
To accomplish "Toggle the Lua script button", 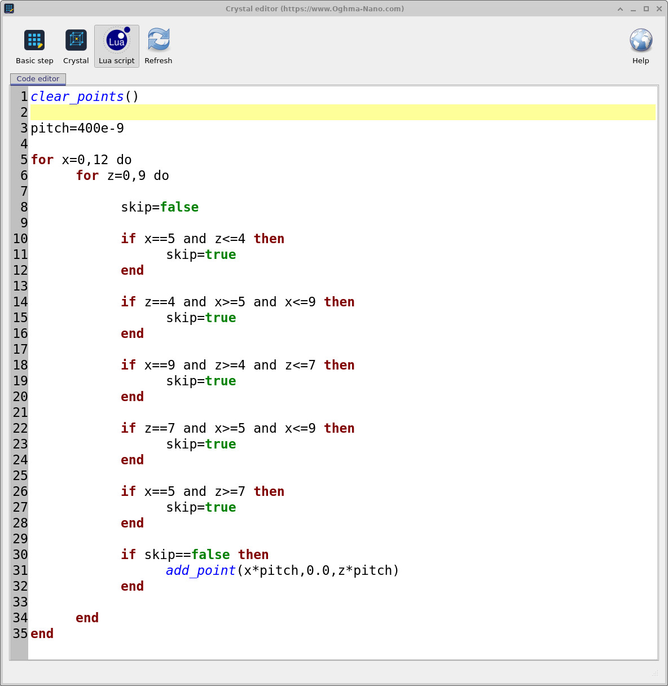I will [x=117, y=47].
